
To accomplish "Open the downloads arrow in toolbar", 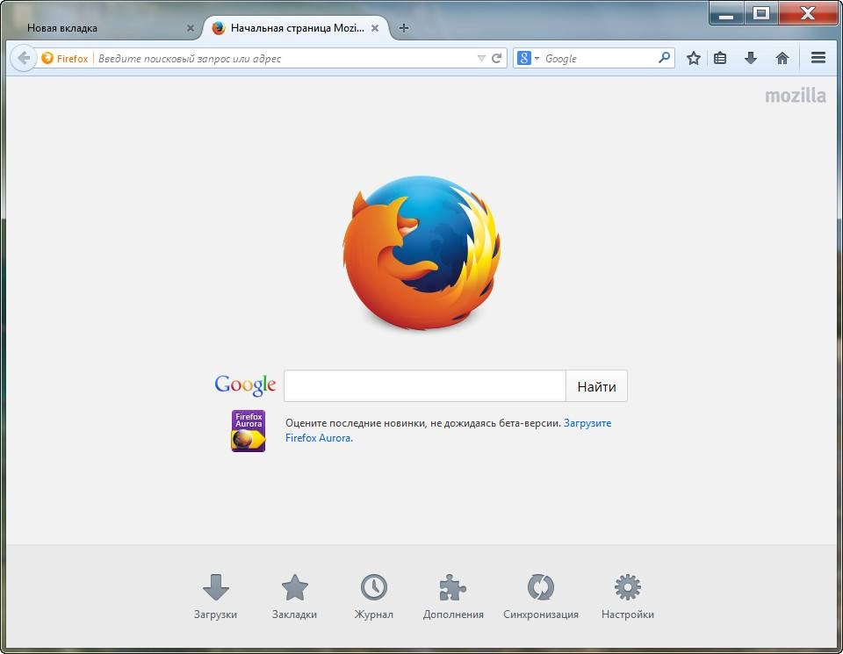I will coord(751,58).
